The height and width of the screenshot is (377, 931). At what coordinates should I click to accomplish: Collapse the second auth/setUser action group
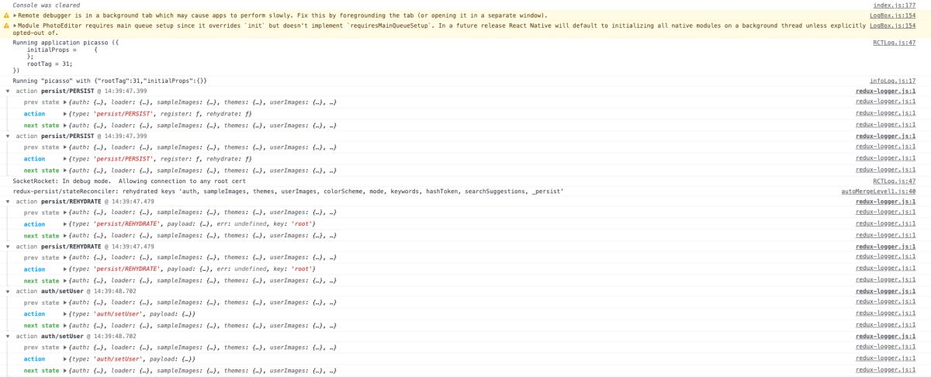tap(8, 337)
